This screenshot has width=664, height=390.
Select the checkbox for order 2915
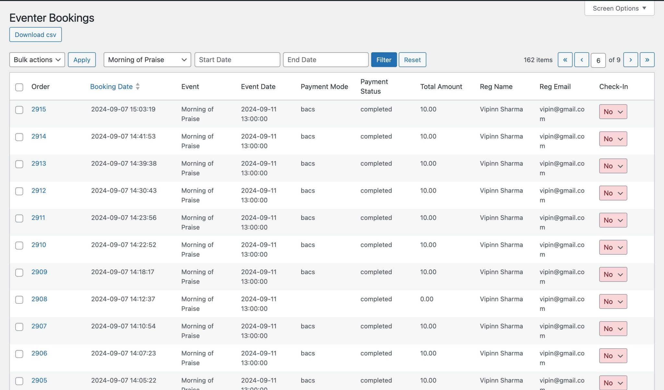[x=19, y=110]
